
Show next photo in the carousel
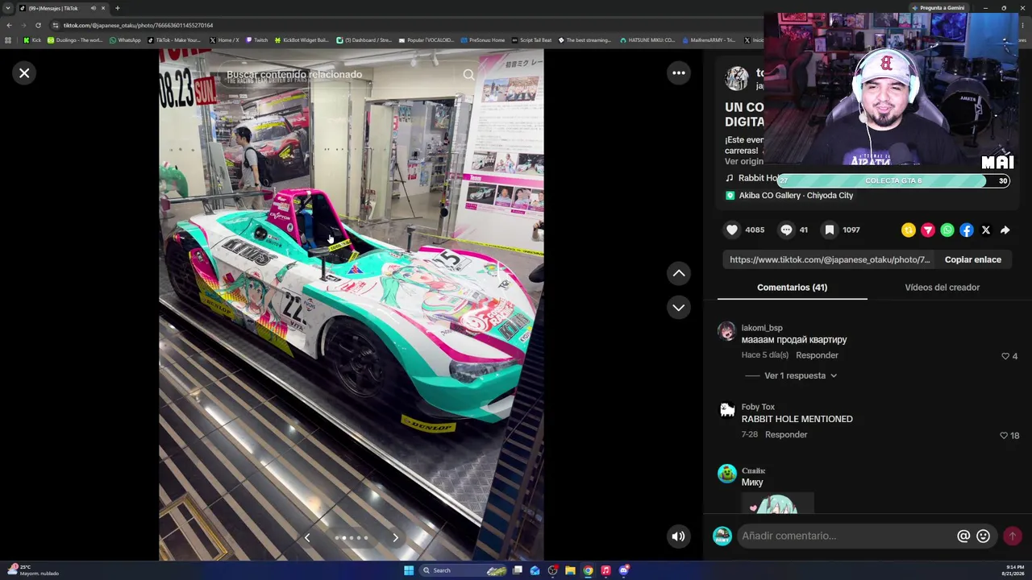pos(395,537)
